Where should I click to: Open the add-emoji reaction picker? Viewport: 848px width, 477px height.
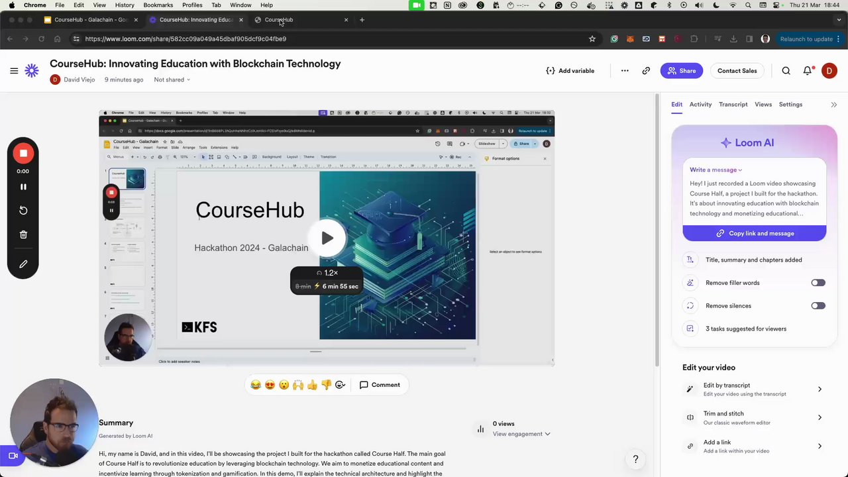341,385
